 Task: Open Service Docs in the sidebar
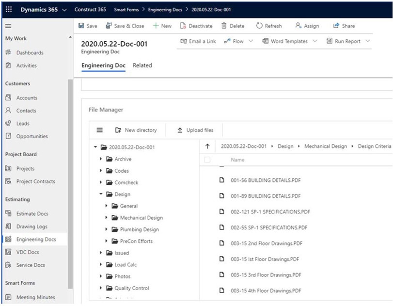point(31,265)
